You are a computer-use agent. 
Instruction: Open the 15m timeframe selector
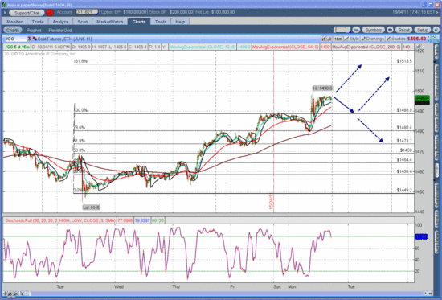coord(338,39)
